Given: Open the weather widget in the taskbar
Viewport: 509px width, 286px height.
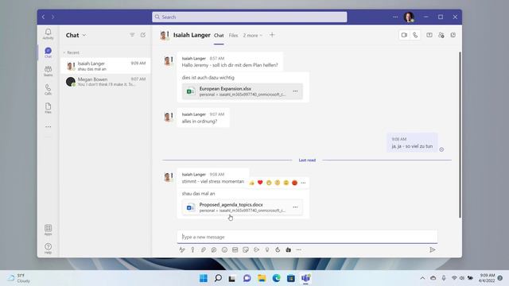Looking at the screenshot, I should (19, 278).
